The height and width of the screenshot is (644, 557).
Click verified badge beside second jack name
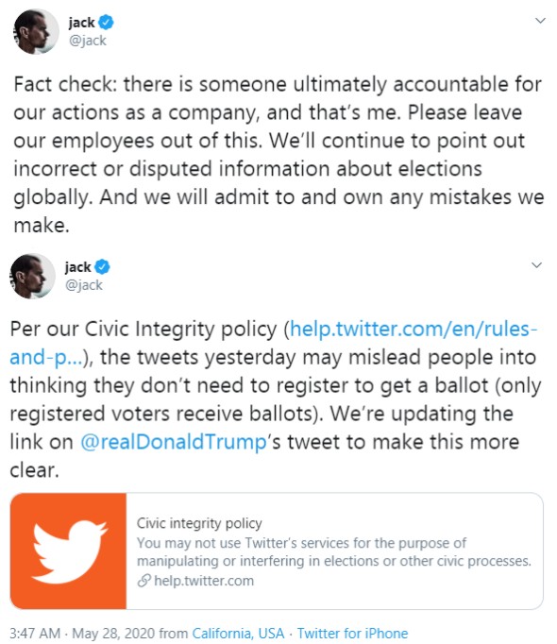point(102,267)
